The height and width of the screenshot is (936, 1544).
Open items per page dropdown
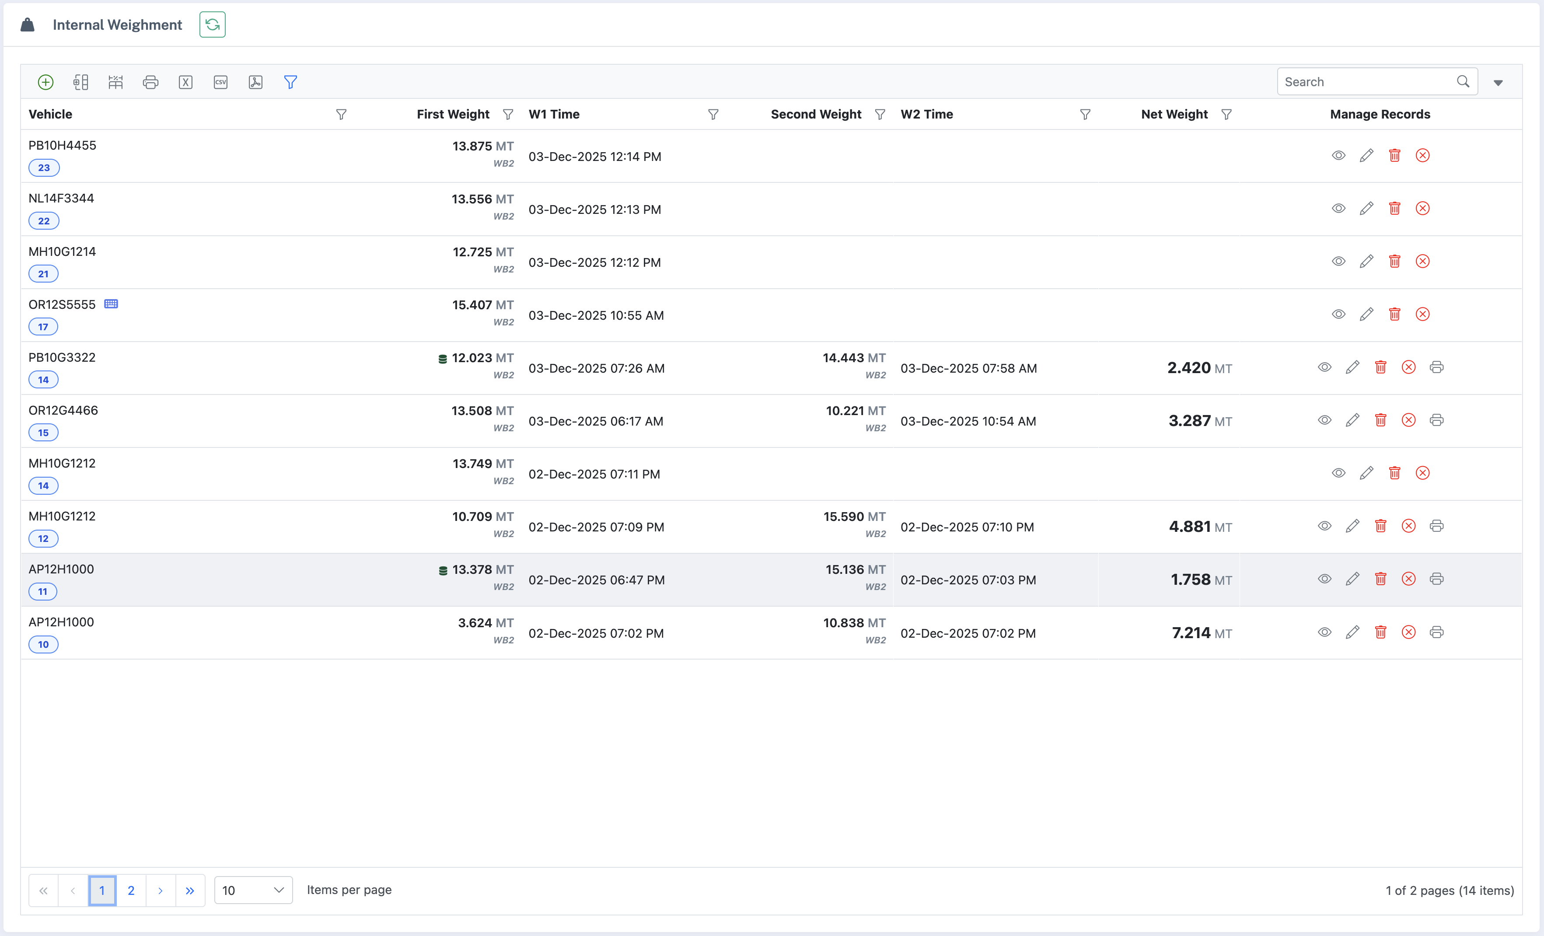[x=253, y=890]
